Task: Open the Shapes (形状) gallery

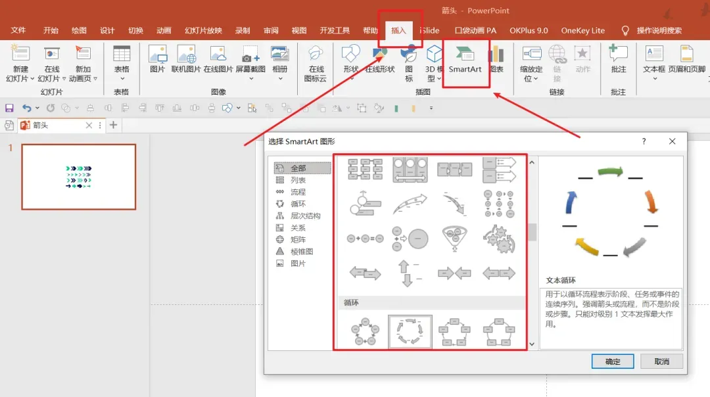Action: 350,55
